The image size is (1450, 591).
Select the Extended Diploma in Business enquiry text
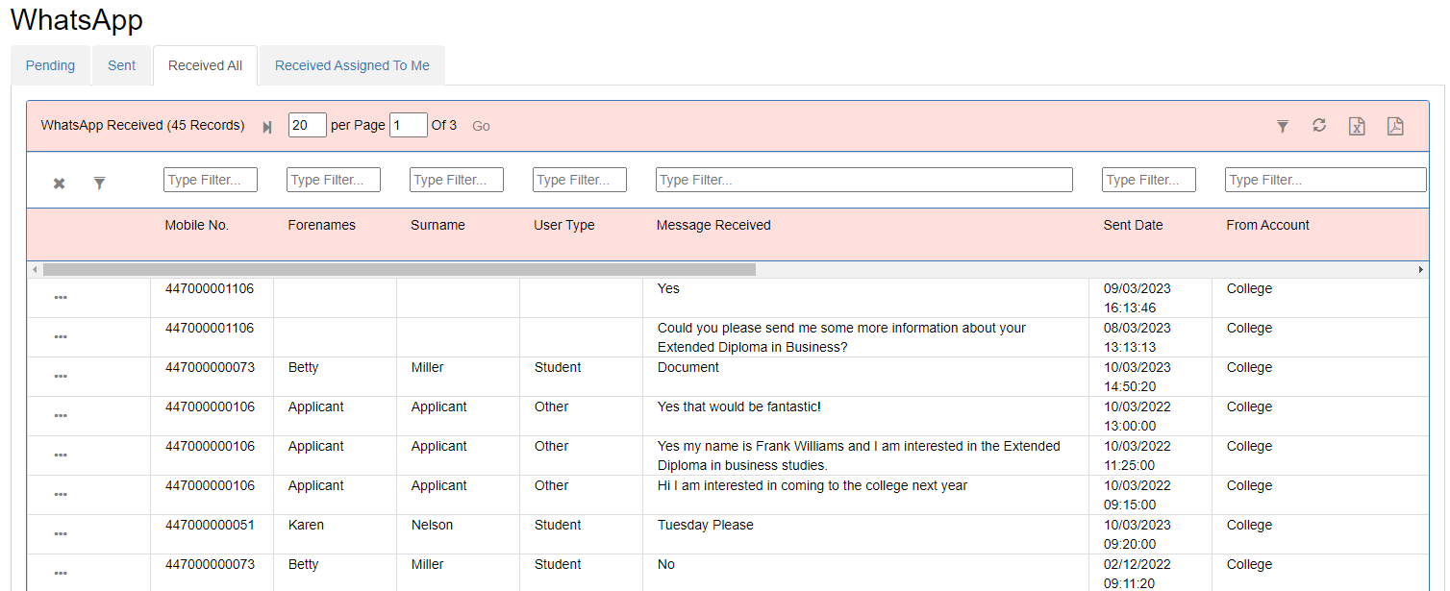pyautogui.click(x=841, y=337)
